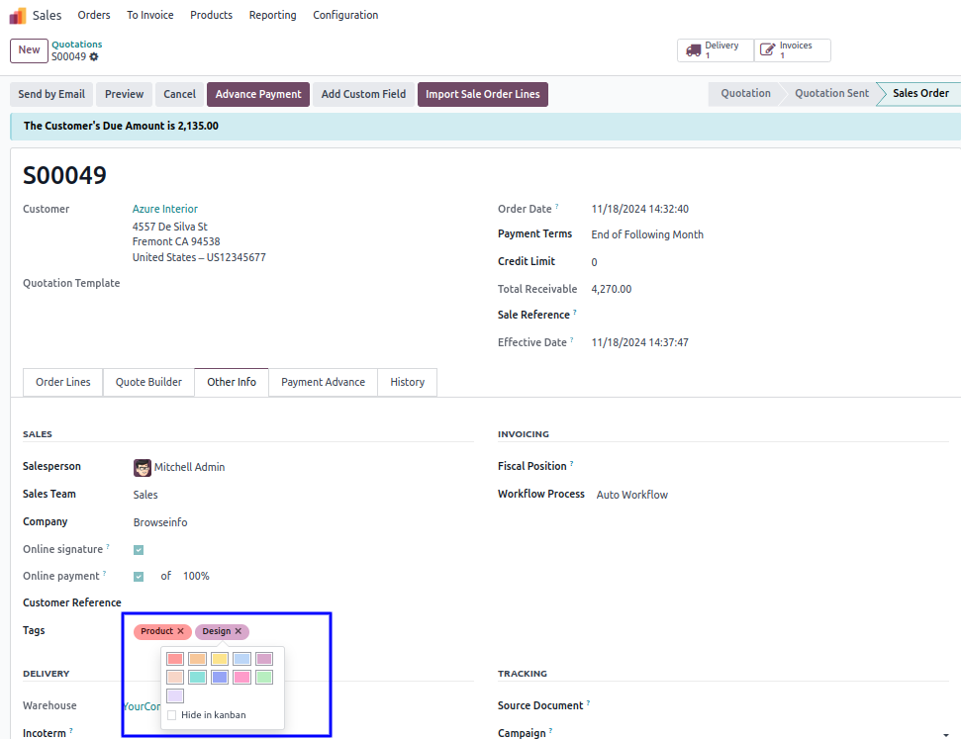Remove the Product tag with its X
The height and width of the screenshot is (739, 961).
(x=181, y=631)
